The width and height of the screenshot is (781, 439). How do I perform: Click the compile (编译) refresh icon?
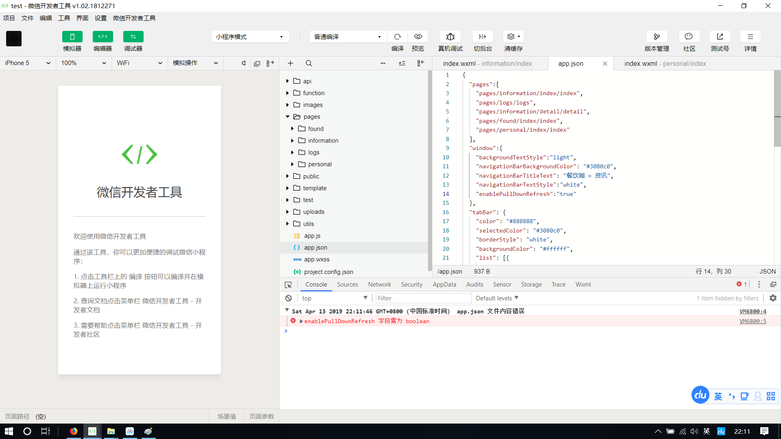397,37
